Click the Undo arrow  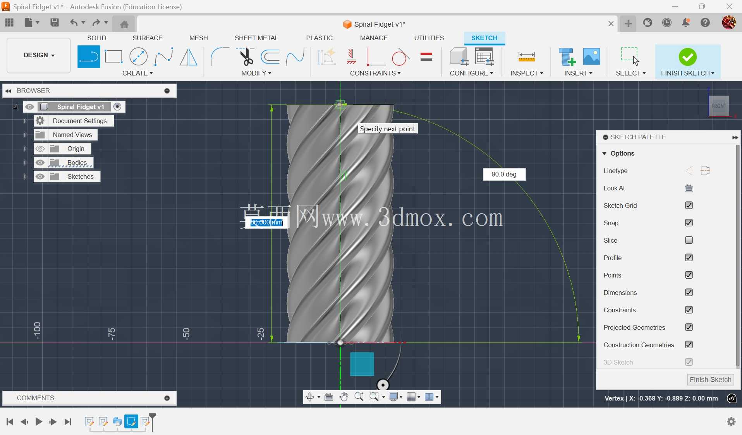tap(73, 22)
